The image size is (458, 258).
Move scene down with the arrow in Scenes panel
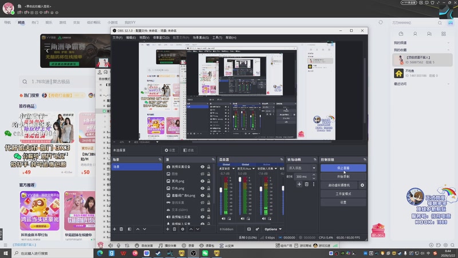point(145,229)
